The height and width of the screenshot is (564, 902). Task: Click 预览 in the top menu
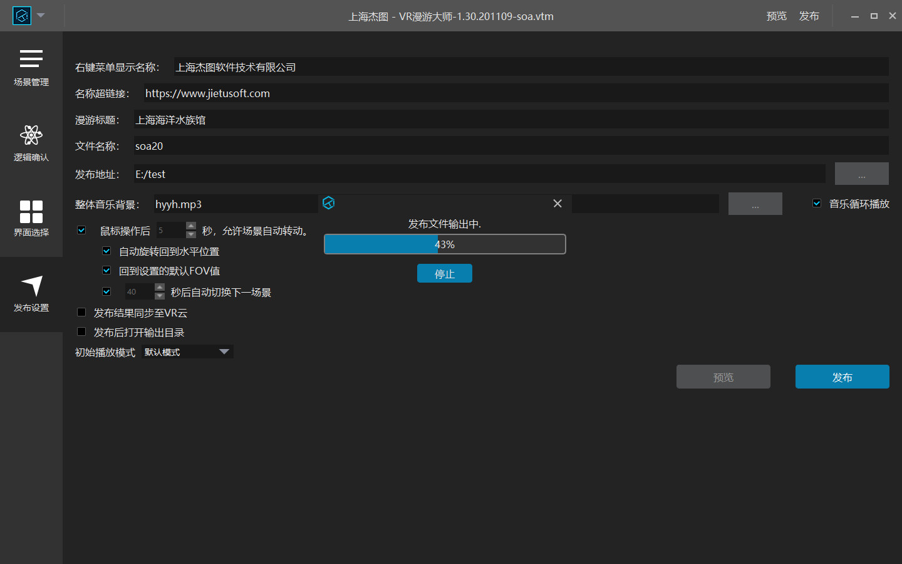776,16
